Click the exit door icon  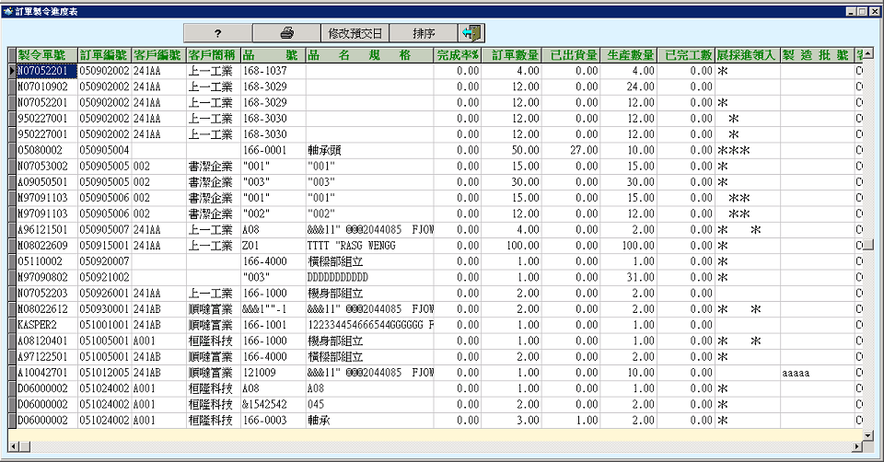click(471, 32)
